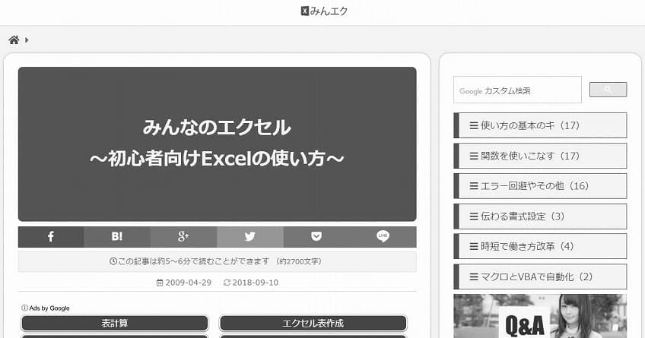Click the Ads by Google info icon
The width and height of the screenshot is (645, 338).
click(x=24, y=308)
